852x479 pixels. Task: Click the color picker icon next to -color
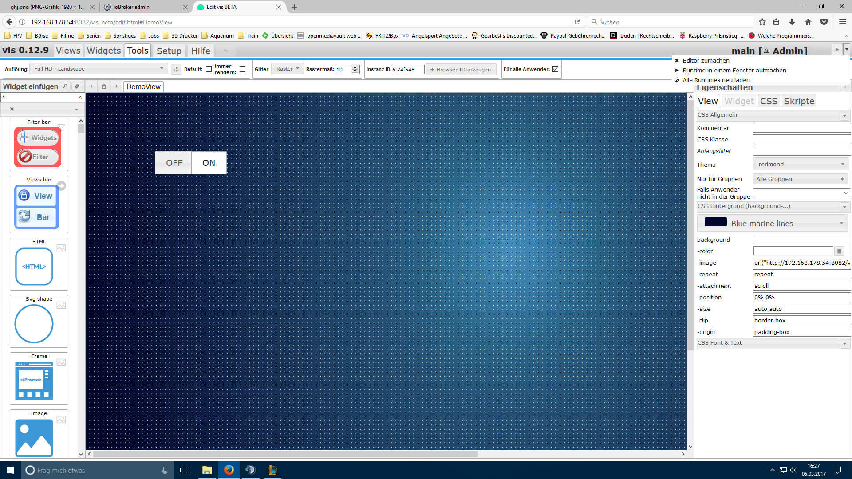pos(839,251)
